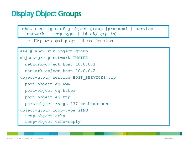Click the "icmp-object echo" line
The height and width of the screenshot is (142, 189).
tap(45, 116)
